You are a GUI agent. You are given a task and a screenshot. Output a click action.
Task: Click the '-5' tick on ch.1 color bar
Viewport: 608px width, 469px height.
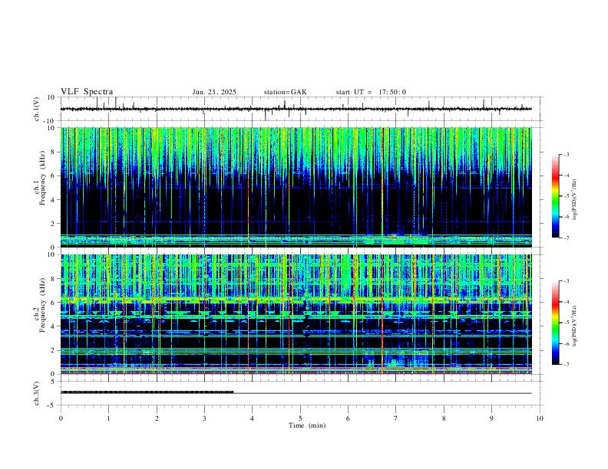click(x=567, y=196)
